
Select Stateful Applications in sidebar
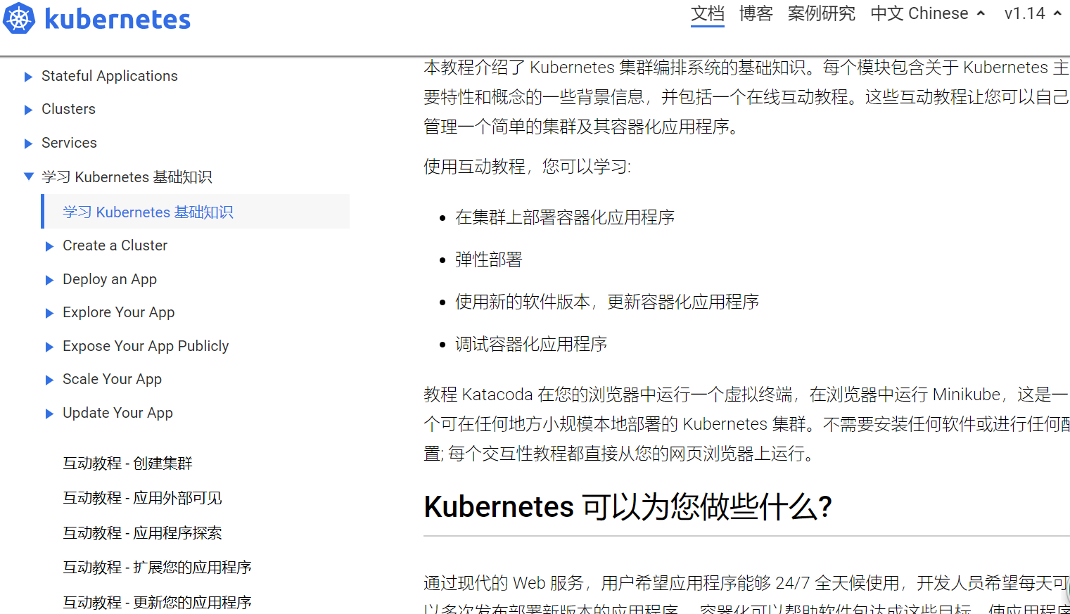point(110,76)
